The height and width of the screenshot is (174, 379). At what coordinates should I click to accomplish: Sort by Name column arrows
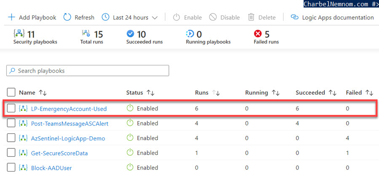point(43,93)
